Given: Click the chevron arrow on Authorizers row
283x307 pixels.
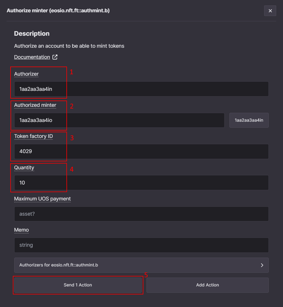Looking at the screenshot, I should pos(262,265).
